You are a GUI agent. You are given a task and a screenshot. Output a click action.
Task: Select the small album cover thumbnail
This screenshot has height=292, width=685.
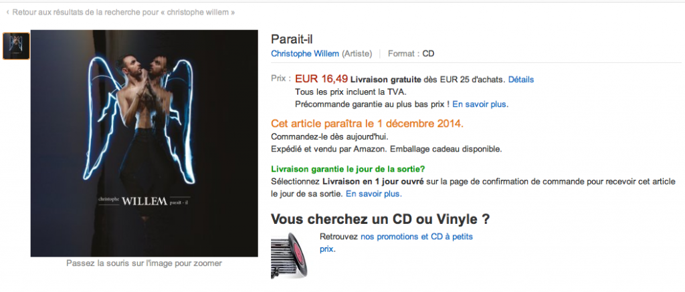[x=16, y=46]
